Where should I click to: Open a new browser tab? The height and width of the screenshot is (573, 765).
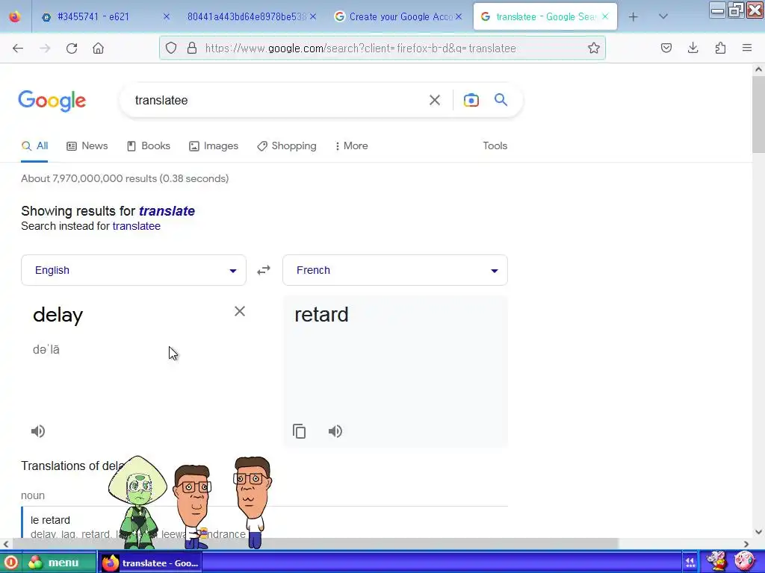(x=633, y=17)
